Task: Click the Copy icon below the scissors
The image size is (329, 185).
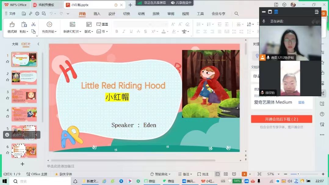Action: pos(33,31)
